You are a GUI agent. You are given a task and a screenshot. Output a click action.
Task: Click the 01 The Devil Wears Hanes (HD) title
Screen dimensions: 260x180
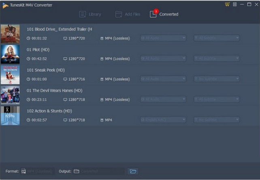[x=54, y=90]
